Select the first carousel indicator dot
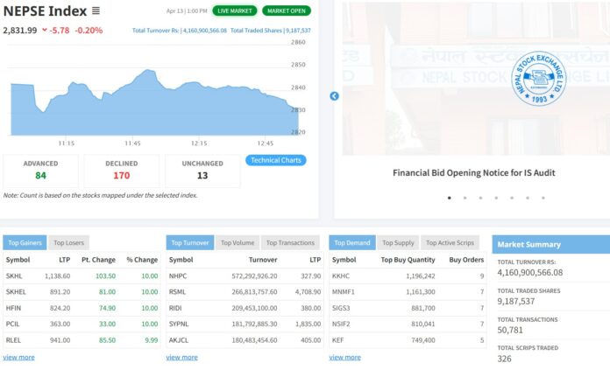The width and height of the screenshot is (610, 370). (450, 198)
